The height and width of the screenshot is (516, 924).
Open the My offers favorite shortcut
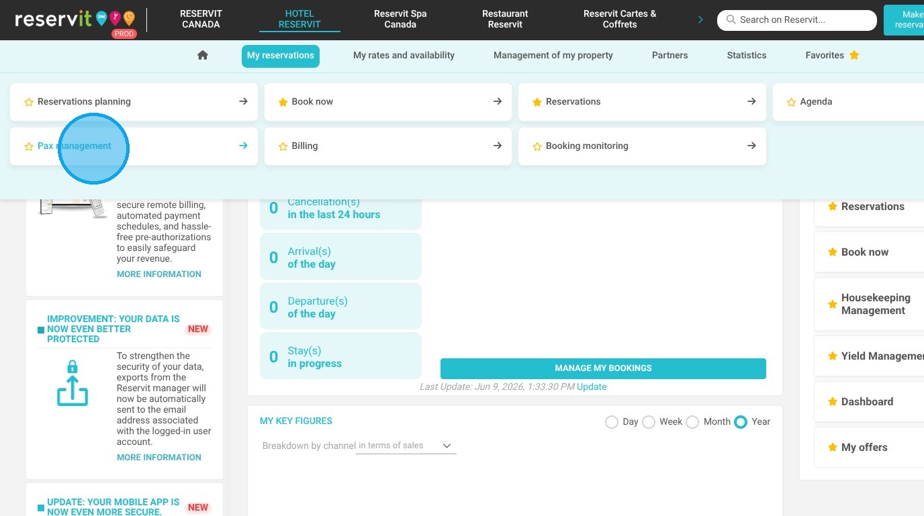click(869, 448)
